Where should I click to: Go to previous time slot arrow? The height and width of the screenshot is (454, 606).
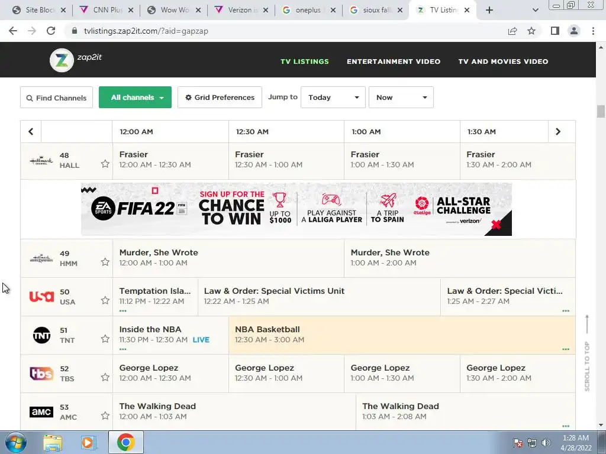(31, 132)
